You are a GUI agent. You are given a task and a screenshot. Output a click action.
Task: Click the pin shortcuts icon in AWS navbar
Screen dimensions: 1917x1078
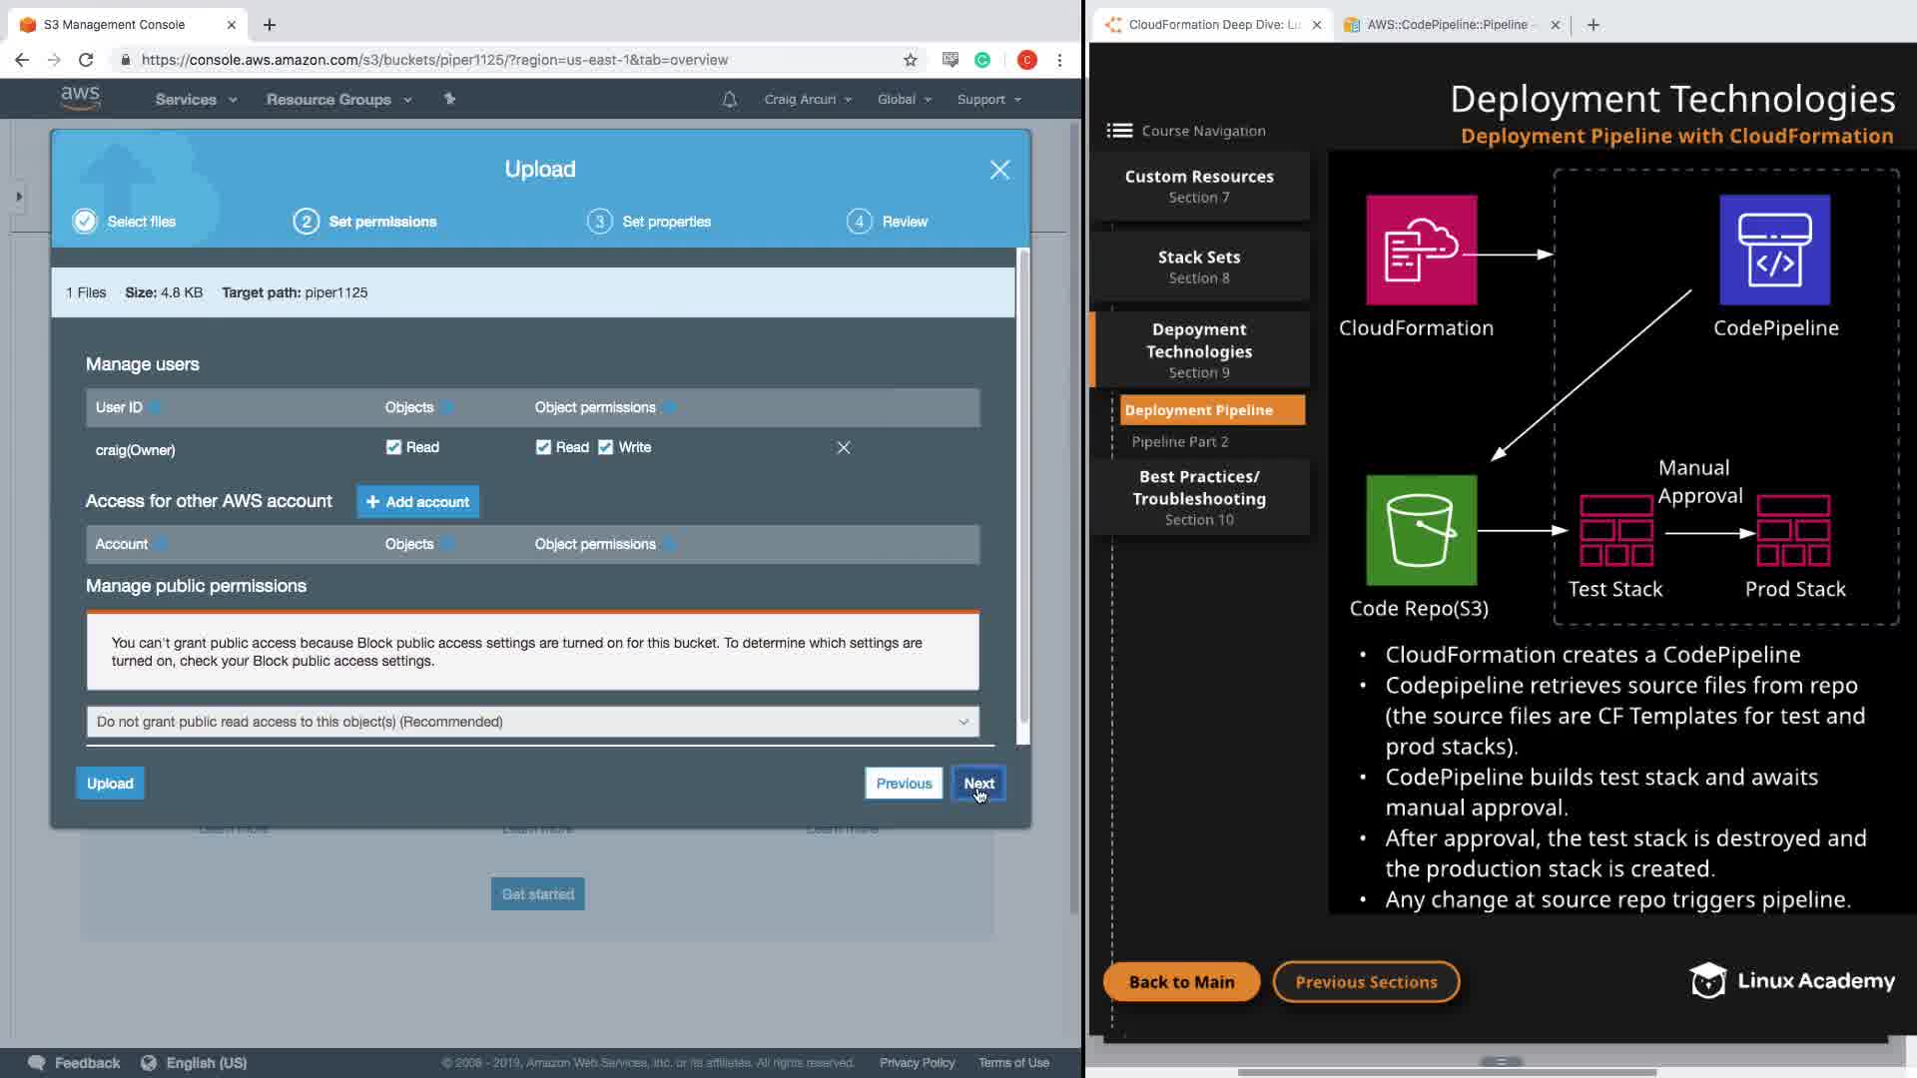[x=449, y=99]
